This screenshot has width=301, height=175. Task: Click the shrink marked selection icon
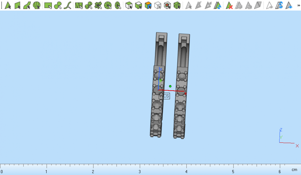(198, 5)
